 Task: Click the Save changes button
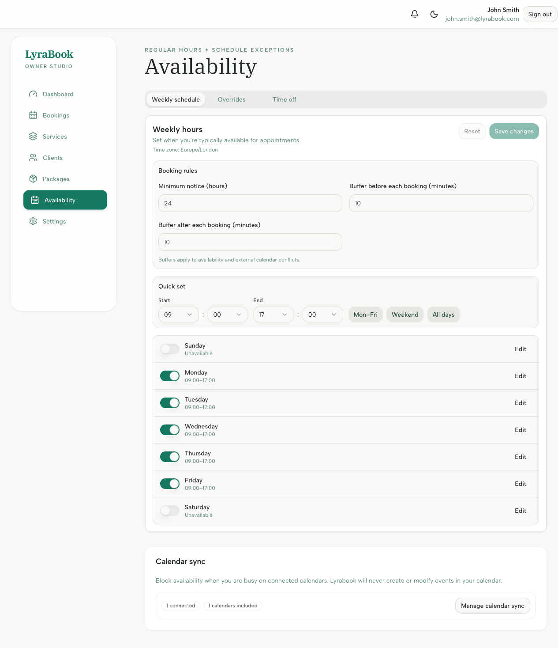514,131
